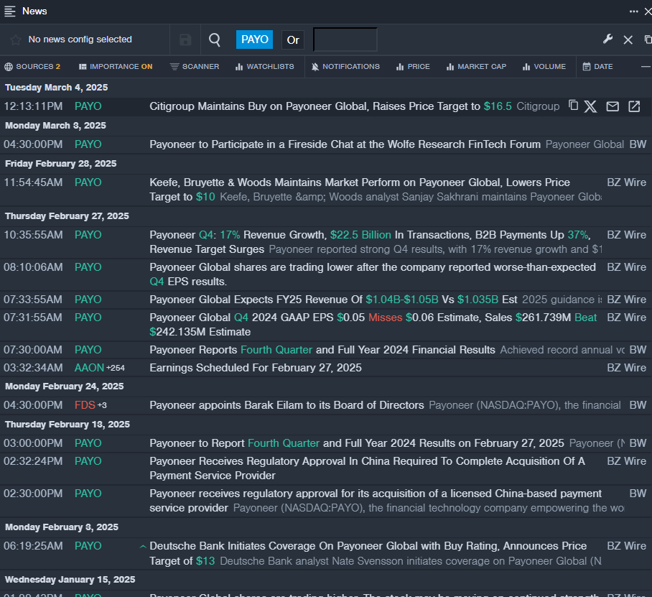
Task: Click the AAON ticker link
Action: click(x=89, y=368)
